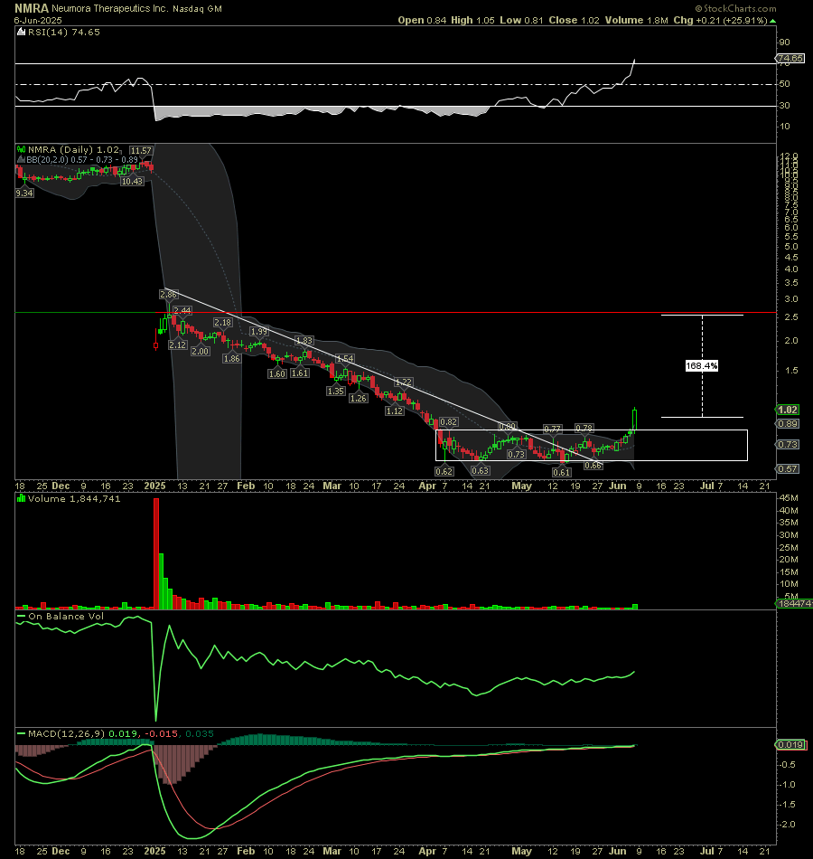Click the Volume 1,844,741 legend label
The width and height of the screenshot is (813, 859).
(x=74, y=498)
